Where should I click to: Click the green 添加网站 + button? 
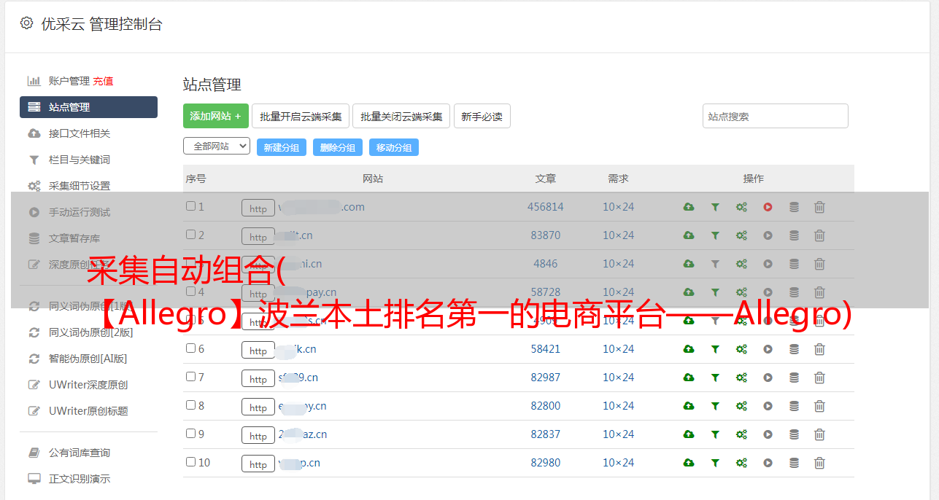(x=215, y=116)
